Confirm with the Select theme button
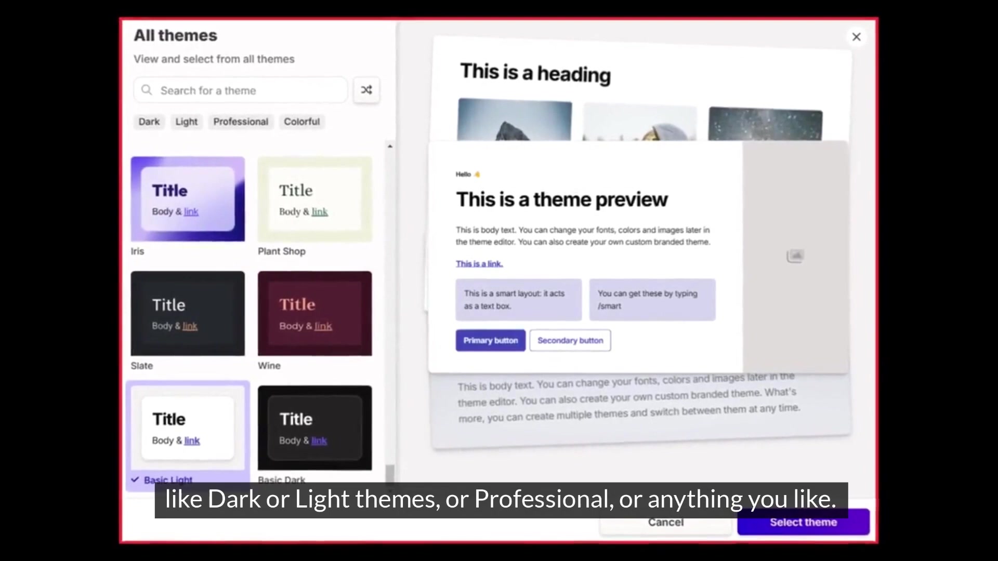This screenshot has width=998, height=561. 803,522
